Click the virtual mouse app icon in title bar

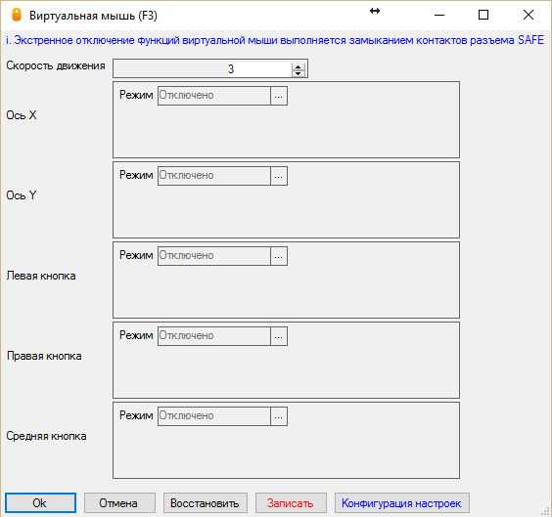[17, 15]
